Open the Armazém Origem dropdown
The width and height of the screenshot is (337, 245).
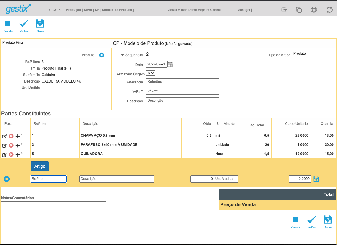click(151, 73)
